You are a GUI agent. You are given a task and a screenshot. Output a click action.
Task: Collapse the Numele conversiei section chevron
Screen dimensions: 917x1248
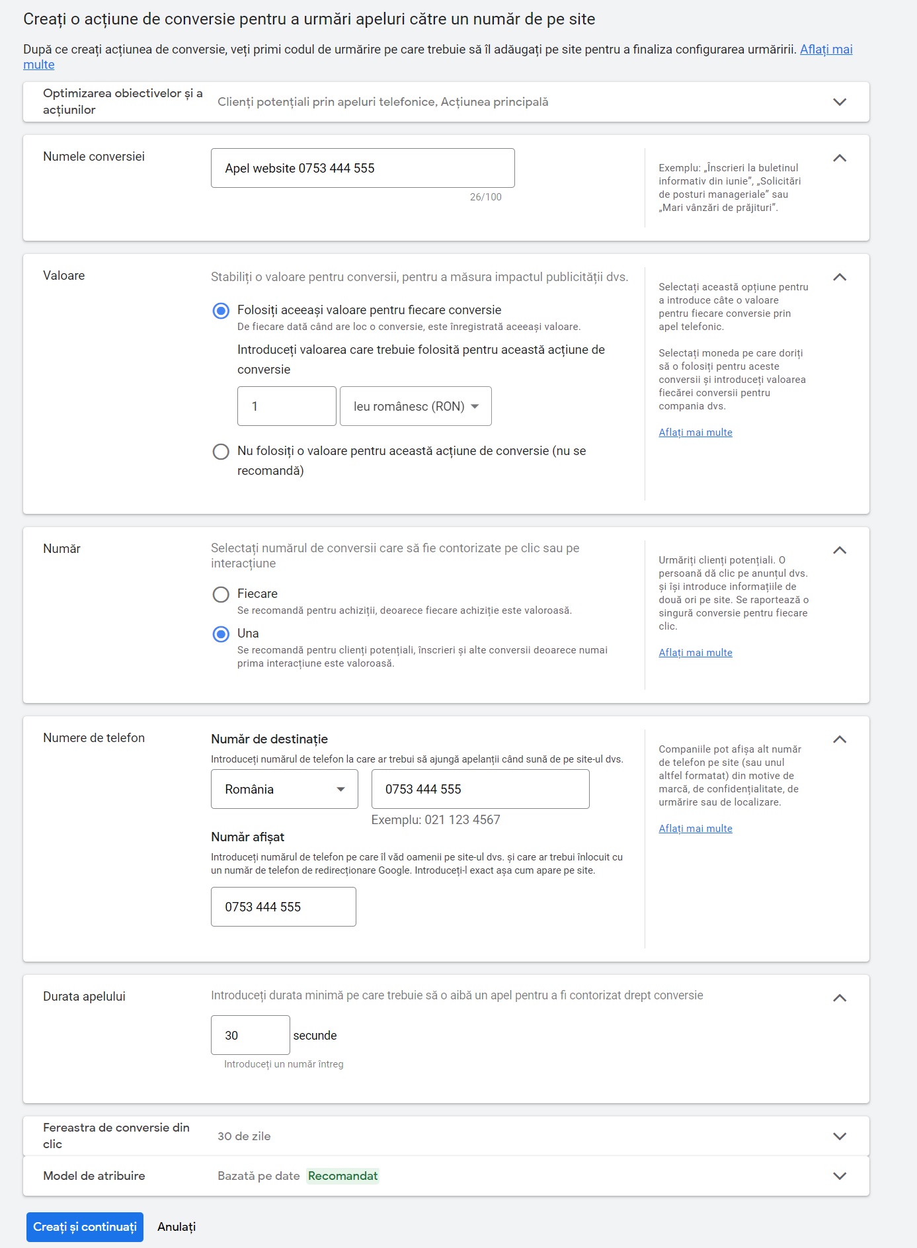tap(839, 158)
